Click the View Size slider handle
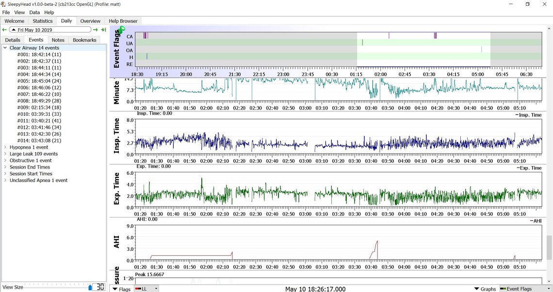 [x=90, y=288]
